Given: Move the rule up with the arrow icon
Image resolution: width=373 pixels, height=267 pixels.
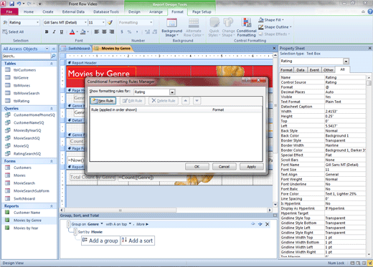Looking at the screenshot, I should [186, 101].
